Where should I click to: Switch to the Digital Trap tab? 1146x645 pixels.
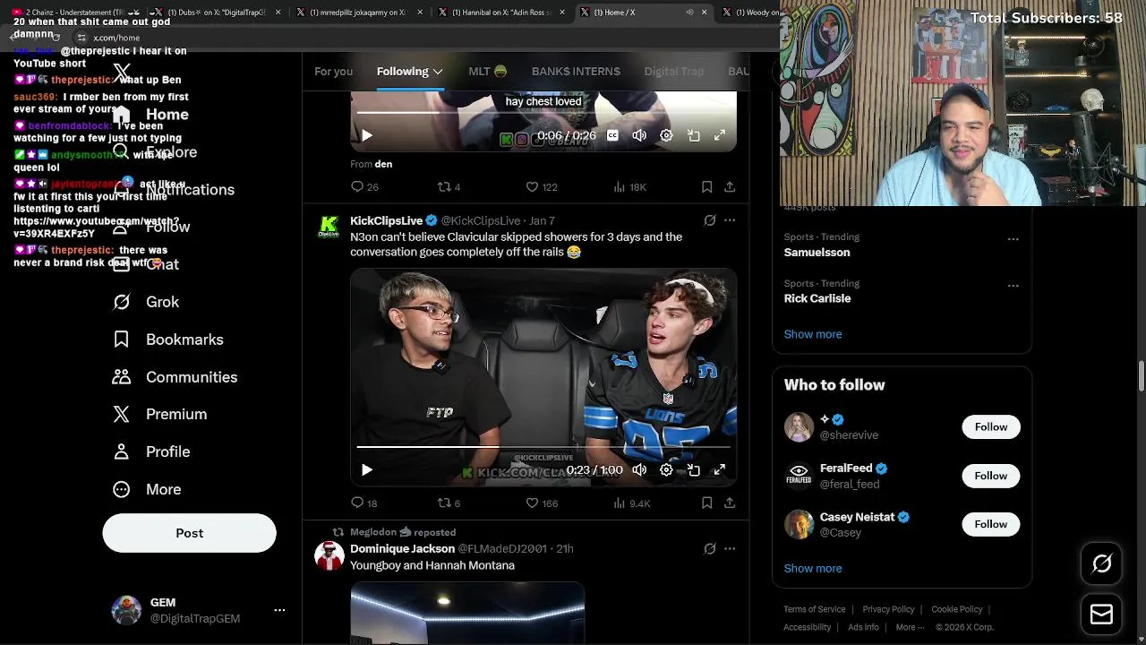coord(674,72)
